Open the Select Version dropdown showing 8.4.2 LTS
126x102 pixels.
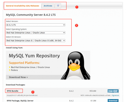(36, 25)
